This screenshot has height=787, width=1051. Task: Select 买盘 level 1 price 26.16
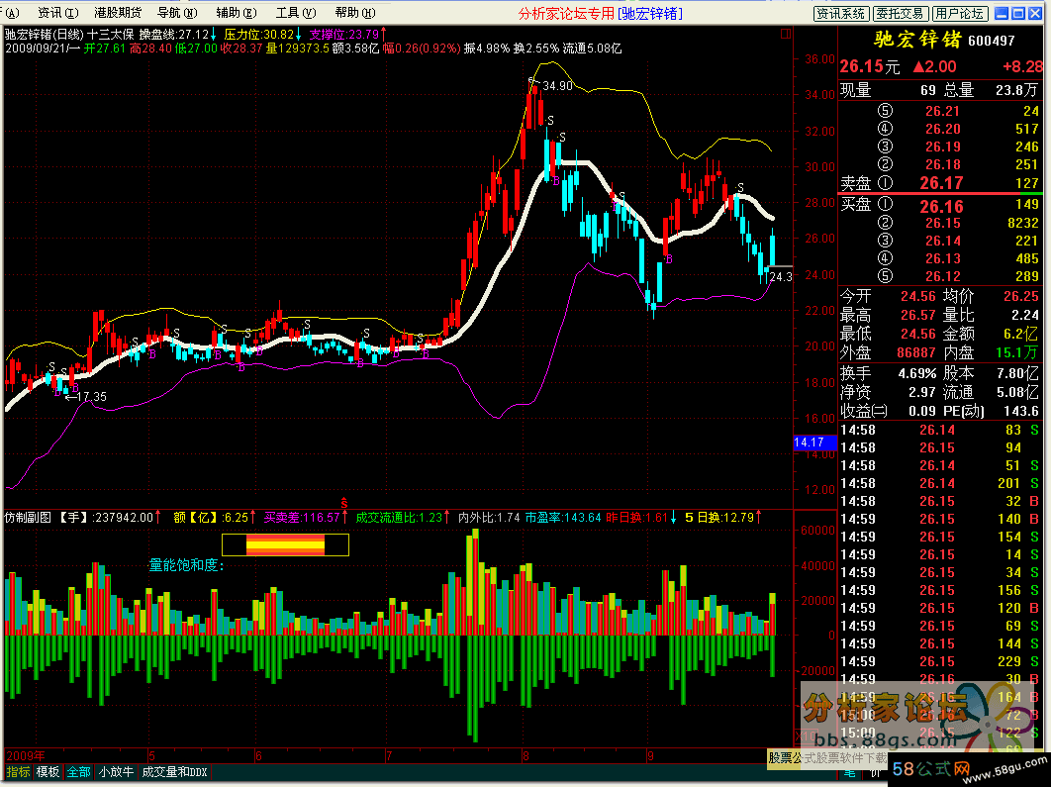(941, 207)
